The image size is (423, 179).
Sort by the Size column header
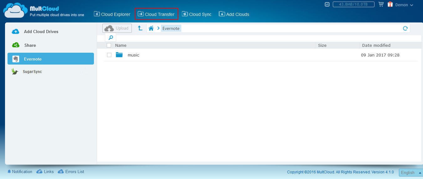(322, 45)
